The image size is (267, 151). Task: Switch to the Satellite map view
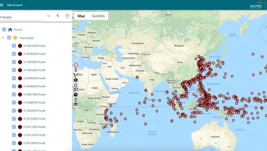[x=98, y=16]
